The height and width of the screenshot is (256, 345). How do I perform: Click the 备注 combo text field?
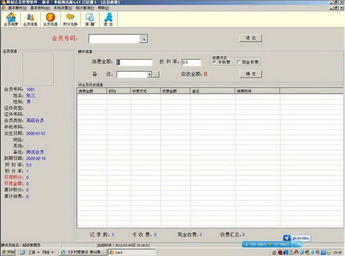tap(132, 74)
